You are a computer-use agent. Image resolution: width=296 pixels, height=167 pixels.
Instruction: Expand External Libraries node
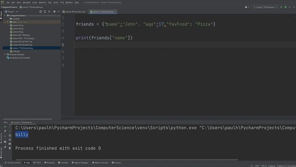(5, 54)
